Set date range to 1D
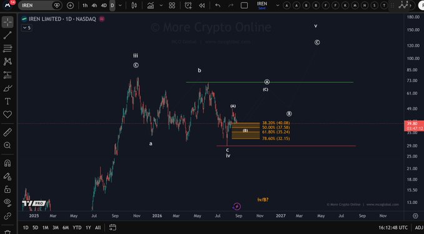Image resolution: width=424 pixels, height=234 pixels. point(26,228)
